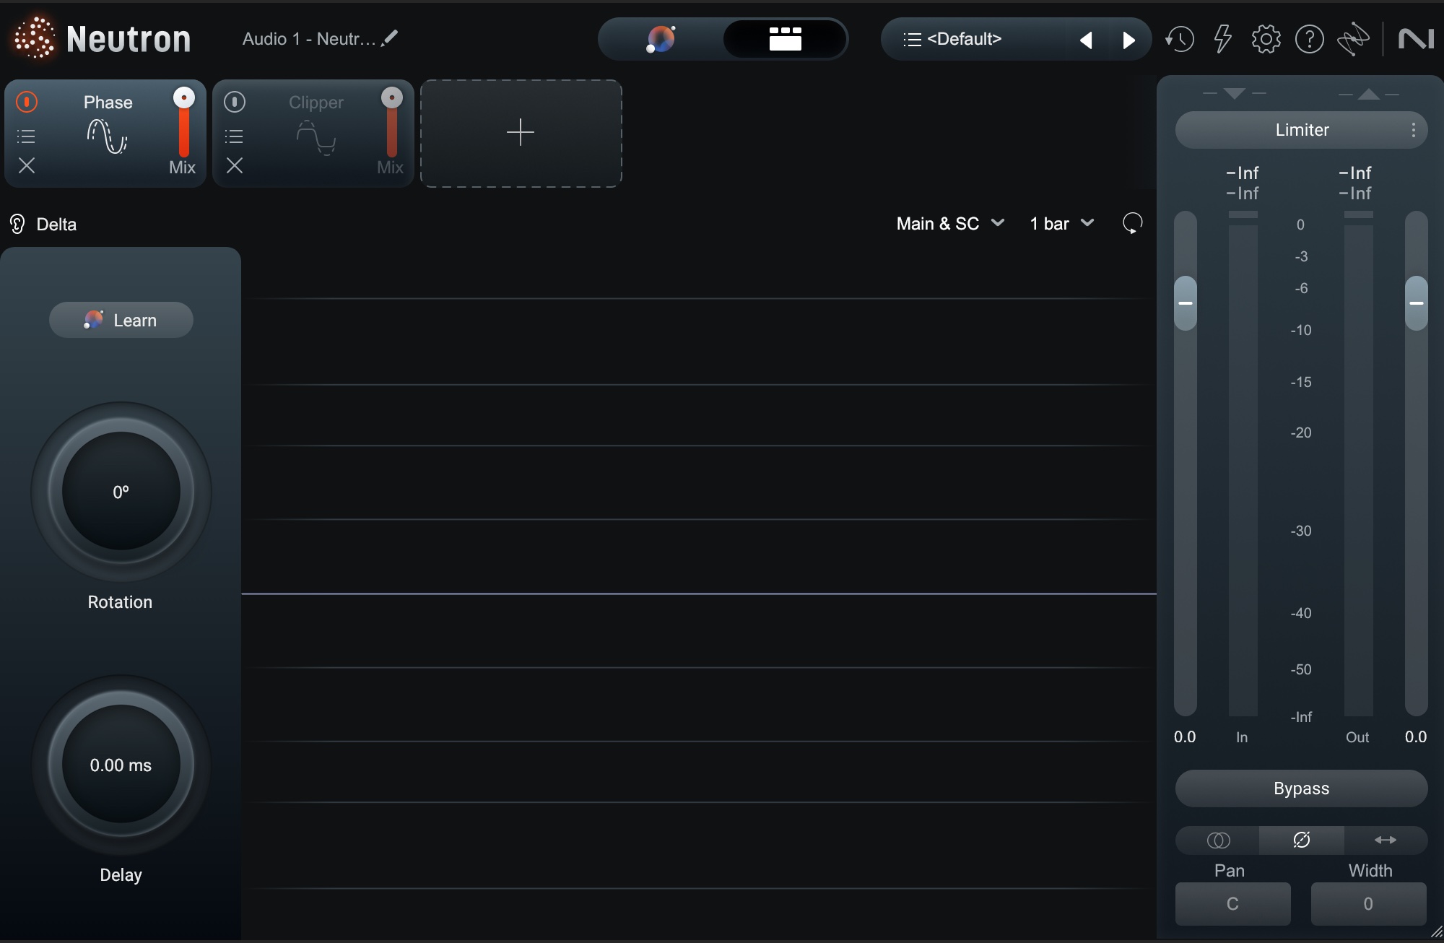Remove the Phase module with X icon
This screenshot has width=1444, height=943.
[27, 166]
